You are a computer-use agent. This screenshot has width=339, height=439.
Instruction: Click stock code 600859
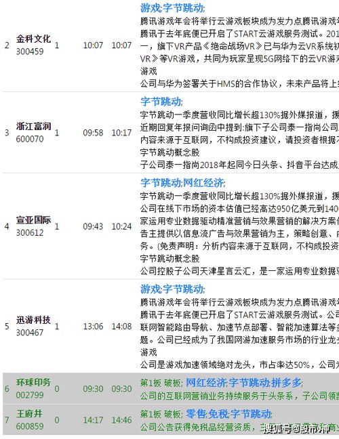point(30,426)
